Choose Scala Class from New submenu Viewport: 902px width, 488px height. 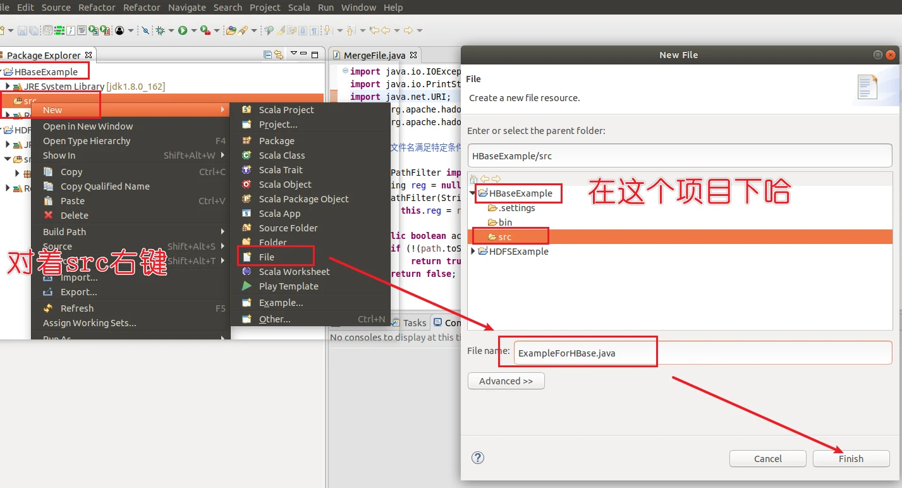(x=281, y=156)
